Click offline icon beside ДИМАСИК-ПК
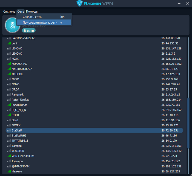Image resolution: width=192 pixels, height=176 pixels. 9,166
